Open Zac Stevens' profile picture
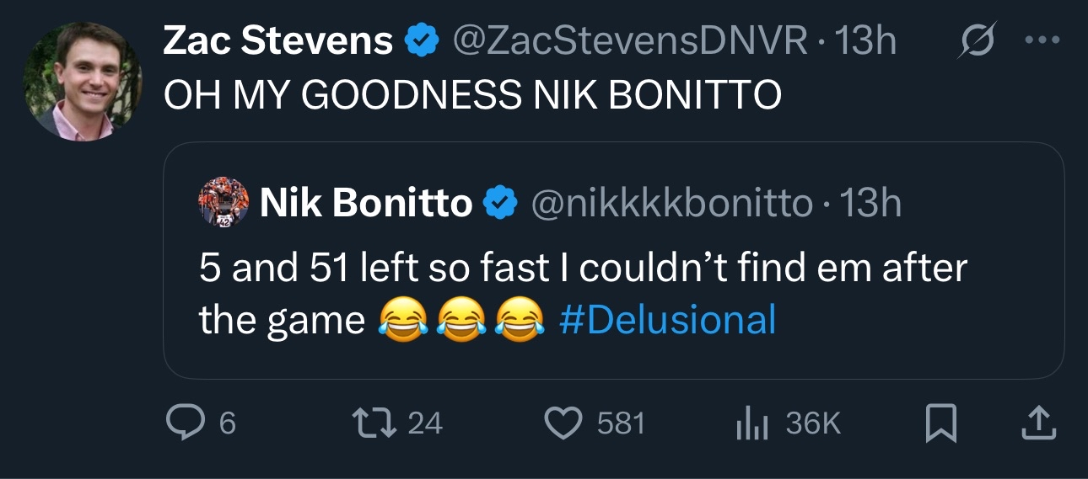Image resolution: width=1088 pixels, height=479 pixels. click(x=82, y=82)
